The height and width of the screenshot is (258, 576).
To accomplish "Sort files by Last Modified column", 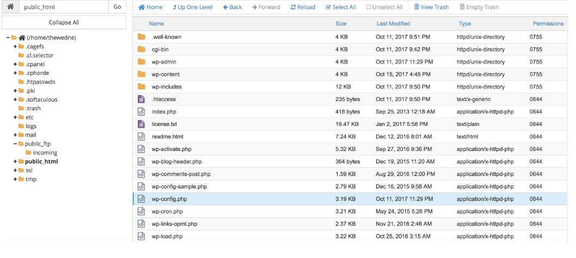I will pyautogui.click(x=393, y=24).
